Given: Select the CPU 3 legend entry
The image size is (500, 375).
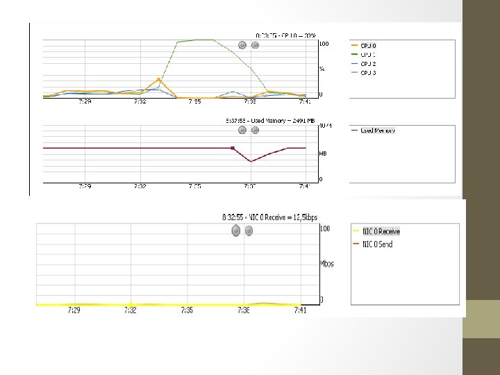Looking at the screenshot, I should [x=363, y=73].
